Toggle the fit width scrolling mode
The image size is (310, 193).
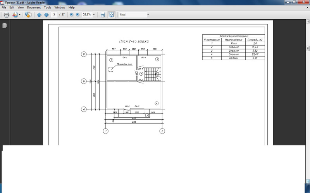tap(103, 15)
